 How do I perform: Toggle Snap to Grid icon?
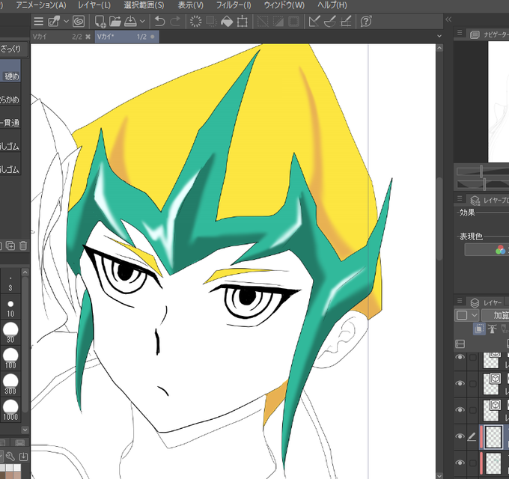[x=345, y=22]
